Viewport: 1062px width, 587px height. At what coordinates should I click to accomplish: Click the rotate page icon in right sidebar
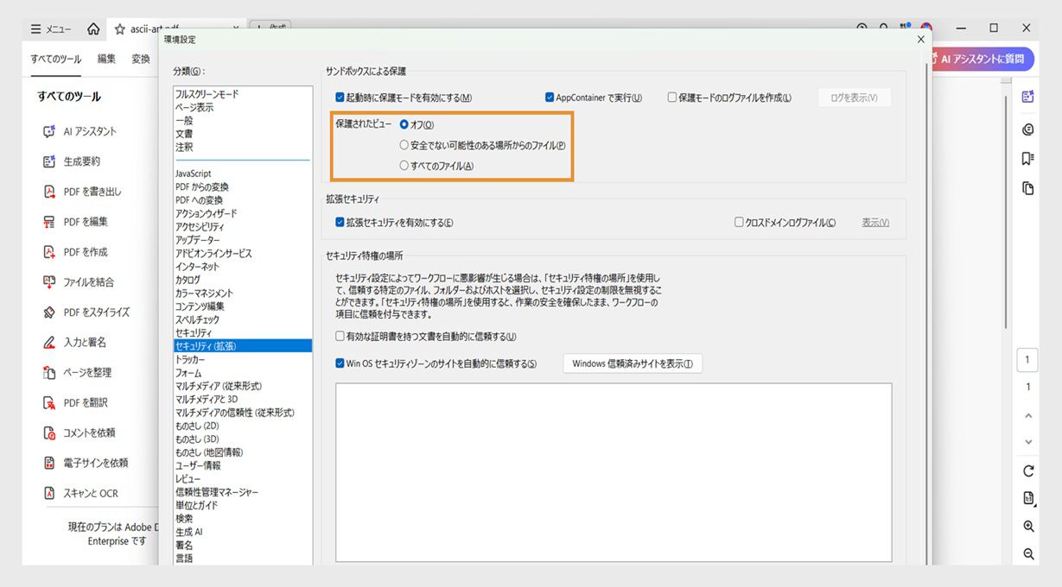(x=1027, y=470)
